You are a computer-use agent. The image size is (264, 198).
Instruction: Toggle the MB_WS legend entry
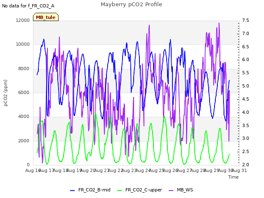181,190
